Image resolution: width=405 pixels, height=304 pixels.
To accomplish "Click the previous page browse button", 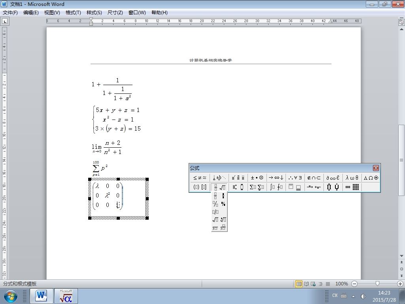I will pos(401,262).
